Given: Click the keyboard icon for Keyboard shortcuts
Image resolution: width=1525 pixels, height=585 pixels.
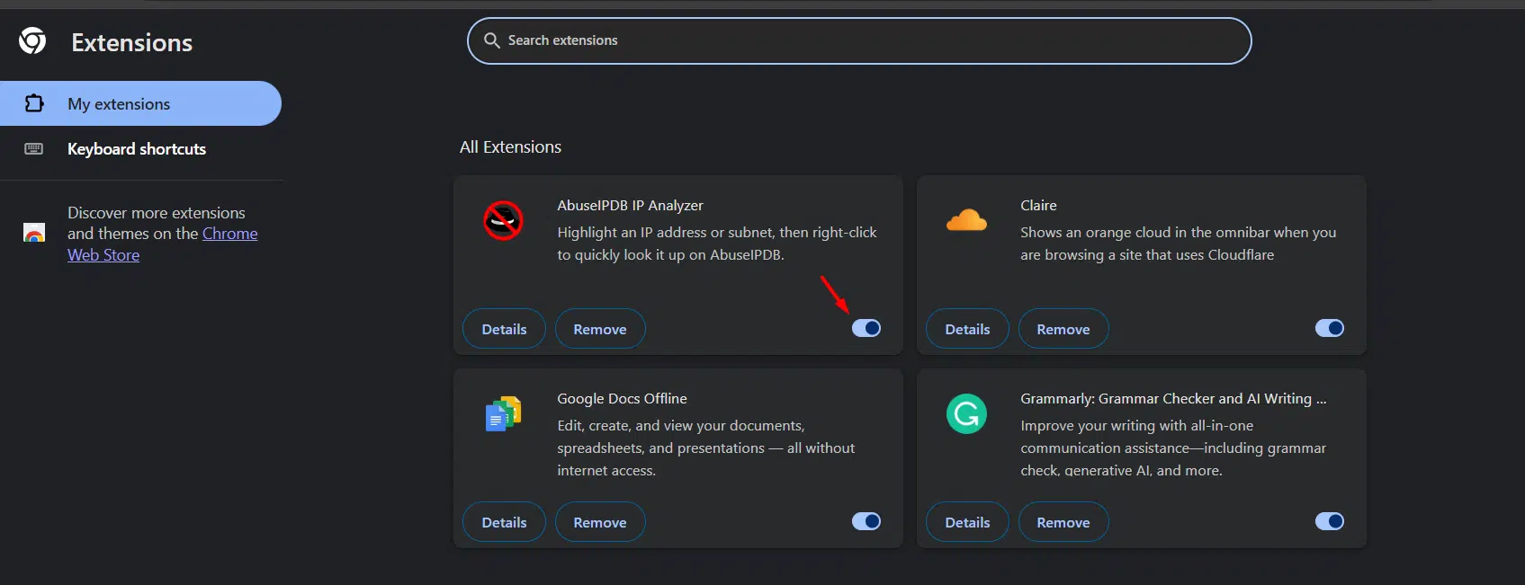Looking at the screenshot, I should (x=34, y=148).
